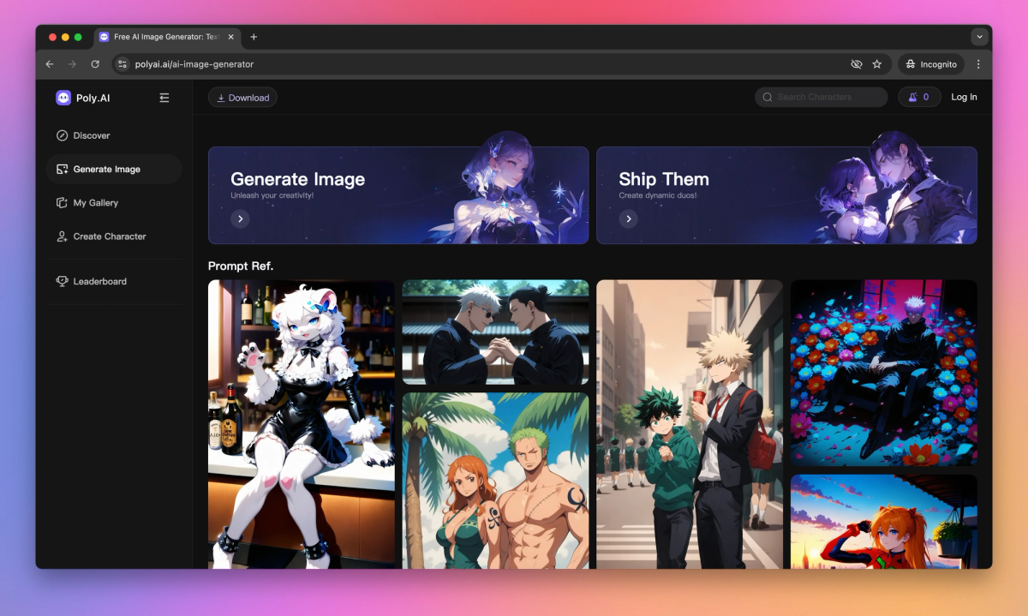The width and height of the screenshot is (1028, 616).
Task: Click the Poly.AI brand name
Action: 93,98
